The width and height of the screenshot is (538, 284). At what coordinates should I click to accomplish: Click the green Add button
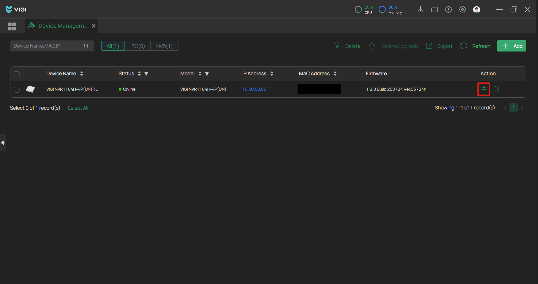[511, 46]
